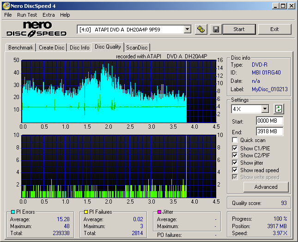Click the PI Errors graph area
The width and height of the screenshot is (298, 242).
tap(119, 92)
